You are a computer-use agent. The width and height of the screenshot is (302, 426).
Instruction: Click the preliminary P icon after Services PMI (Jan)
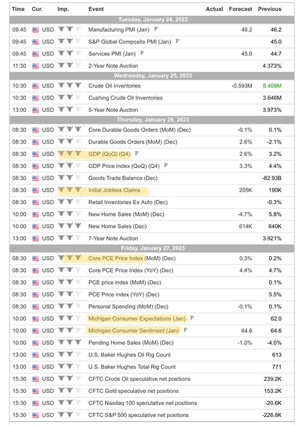click(142, 53)
